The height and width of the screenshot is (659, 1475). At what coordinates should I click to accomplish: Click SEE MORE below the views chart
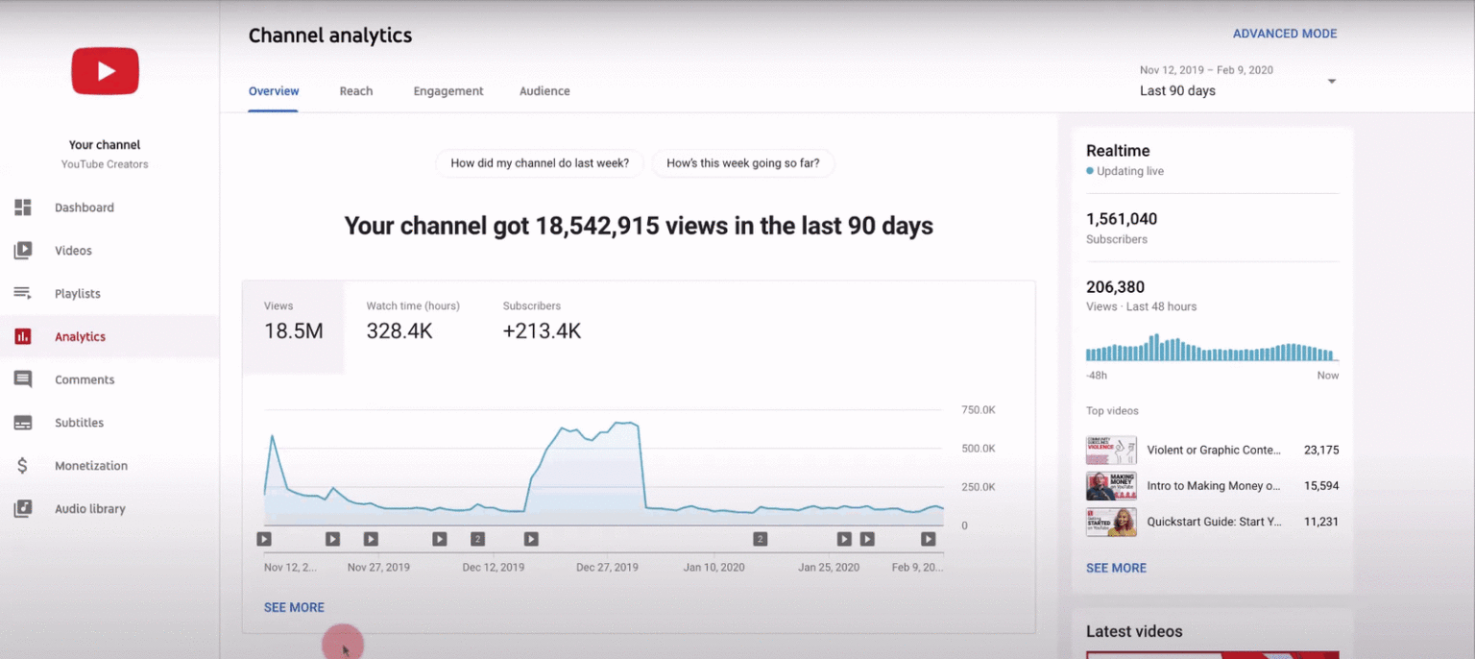click(294, 607)
